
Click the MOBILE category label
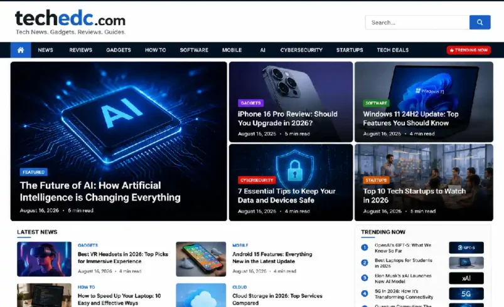240,246
